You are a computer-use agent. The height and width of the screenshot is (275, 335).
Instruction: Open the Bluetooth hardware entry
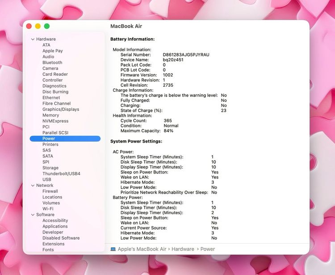[x=52, y=63]
